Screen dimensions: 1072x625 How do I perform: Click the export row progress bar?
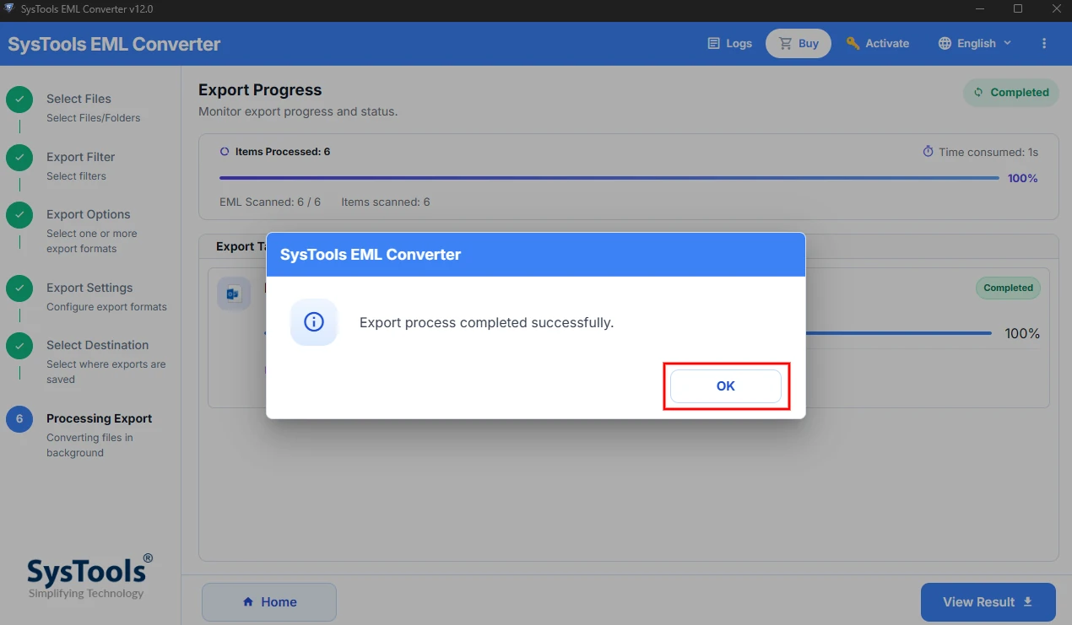click(x=899, y=333)
